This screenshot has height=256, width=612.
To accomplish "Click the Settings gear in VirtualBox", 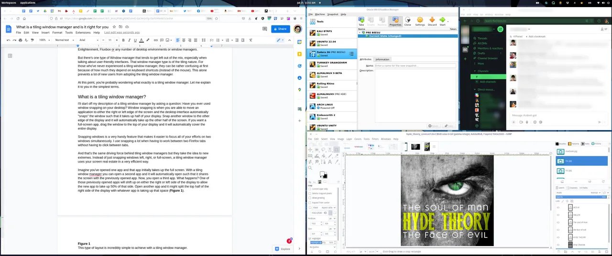I will [420, 20].
